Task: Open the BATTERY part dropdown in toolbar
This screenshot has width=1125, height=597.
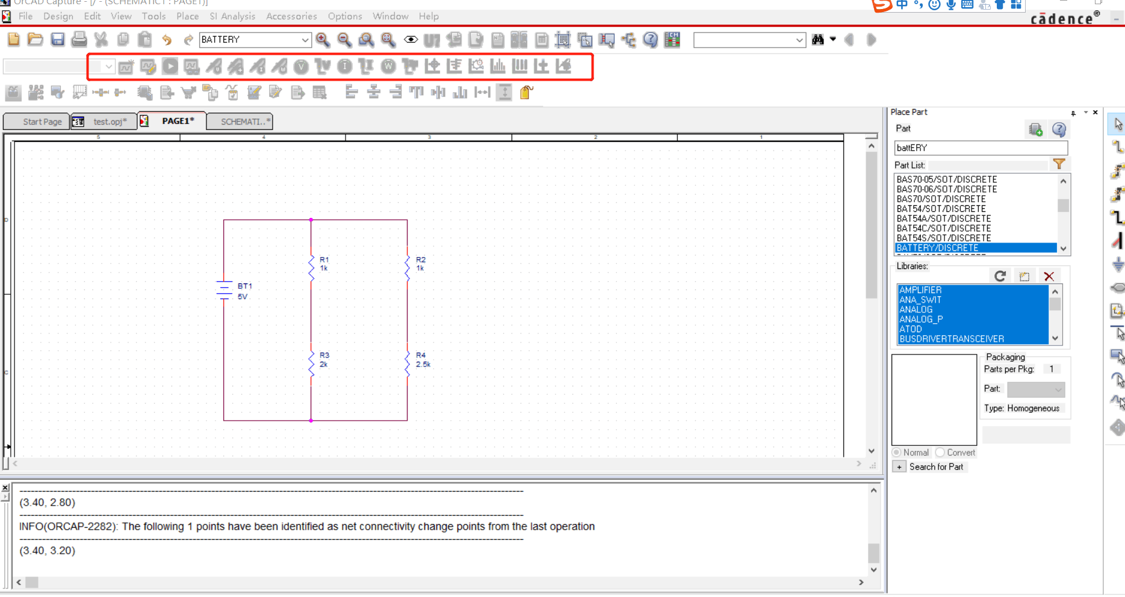Action: click(305, 40)
